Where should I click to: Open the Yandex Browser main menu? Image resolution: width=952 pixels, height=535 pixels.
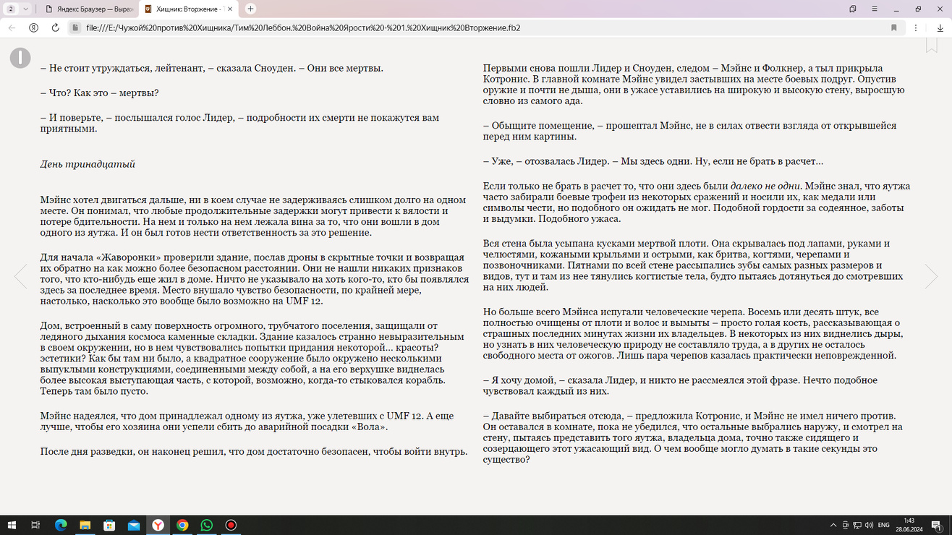pos(874,9)
